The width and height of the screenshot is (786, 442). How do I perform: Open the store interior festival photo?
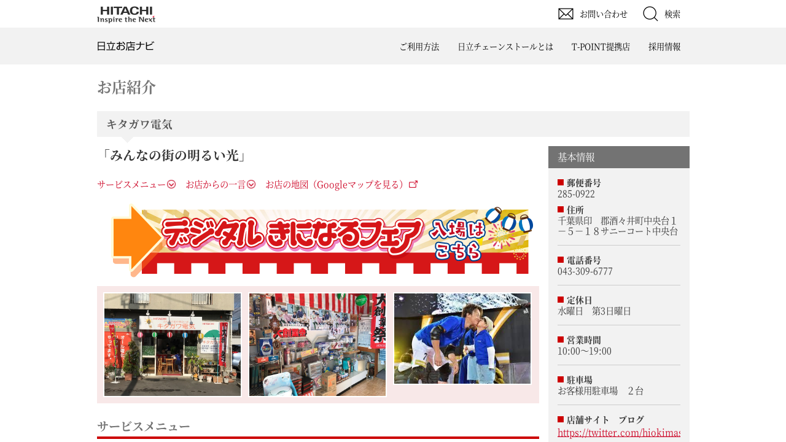(x=317, y=344)
